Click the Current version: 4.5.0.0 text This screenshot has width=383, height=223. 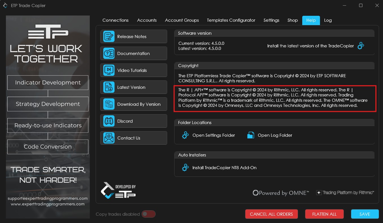tap(201, 43)
